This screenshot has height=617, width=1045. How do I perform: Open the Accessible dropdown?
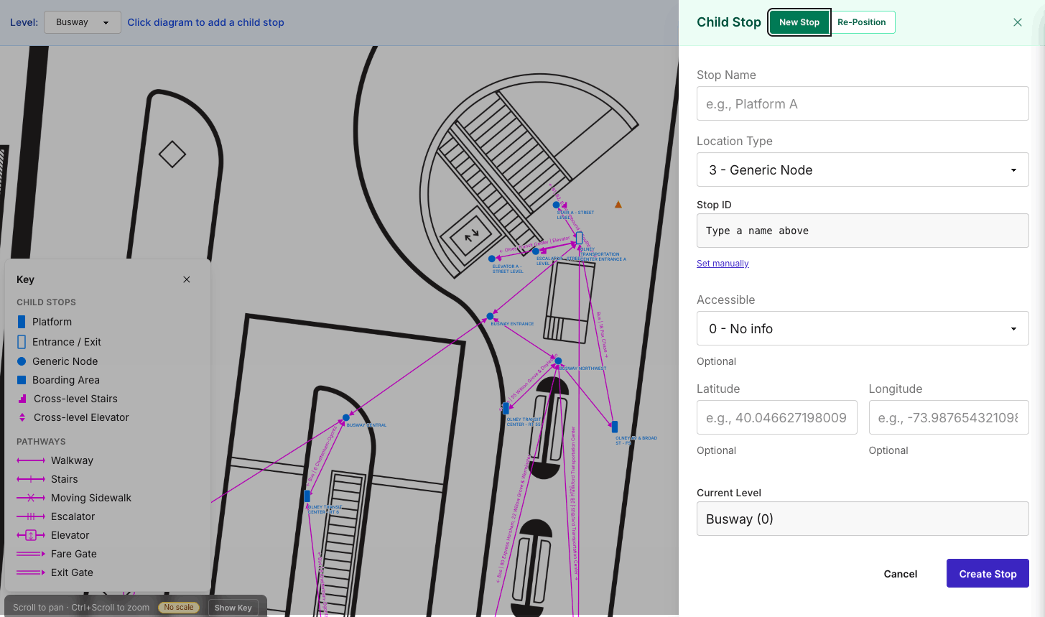point(863,328)
